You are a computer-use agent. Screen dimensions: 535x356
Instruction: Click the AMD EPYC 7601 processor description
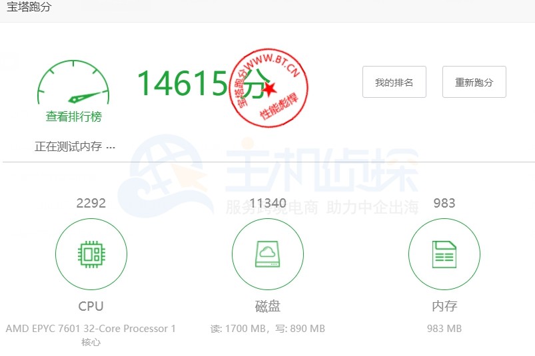click(x=91, y=335)
